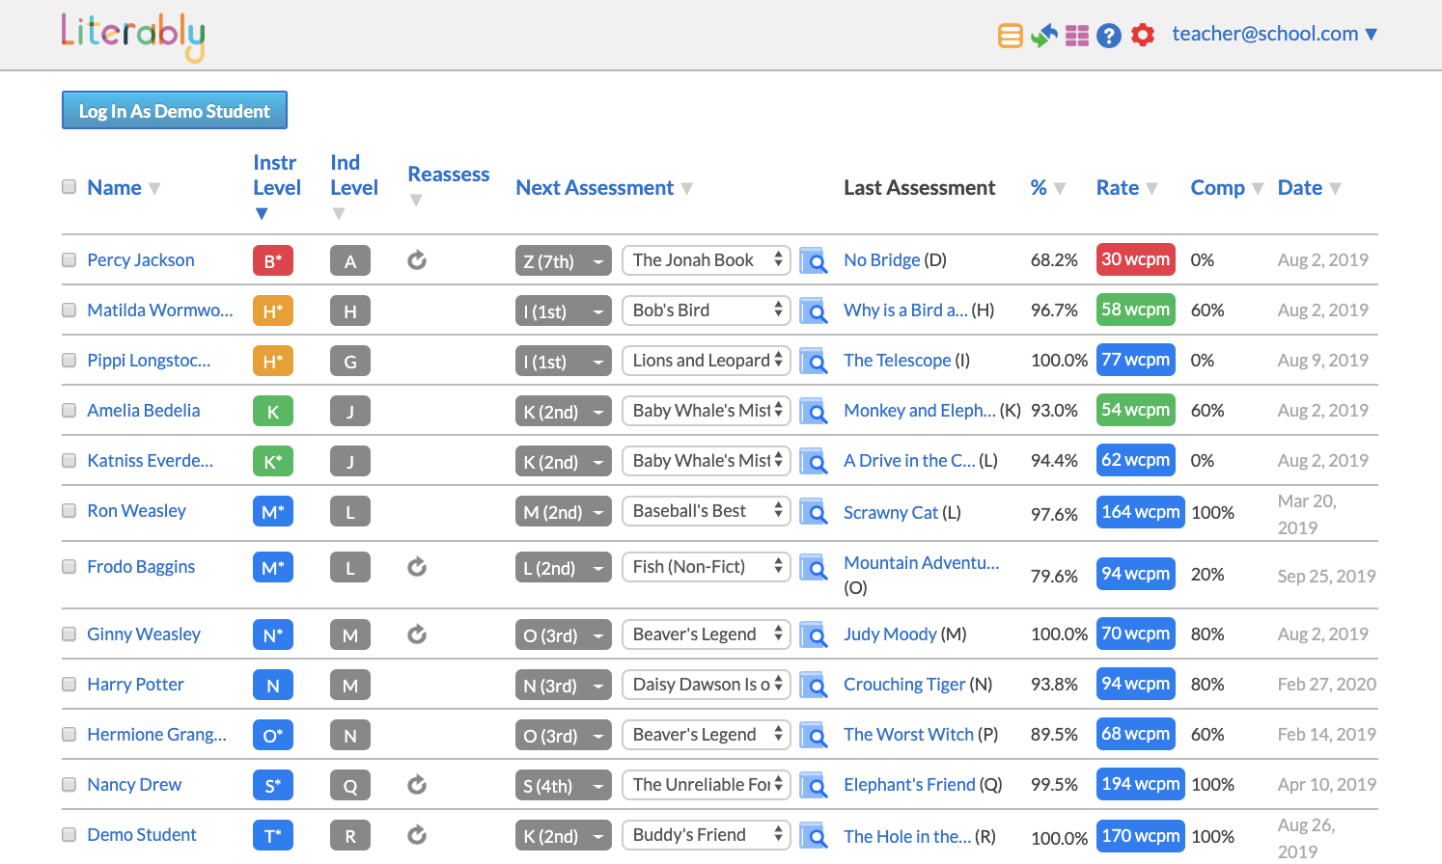
Task: Click the red B* instructional level badge
Action: tap(273, 261)
